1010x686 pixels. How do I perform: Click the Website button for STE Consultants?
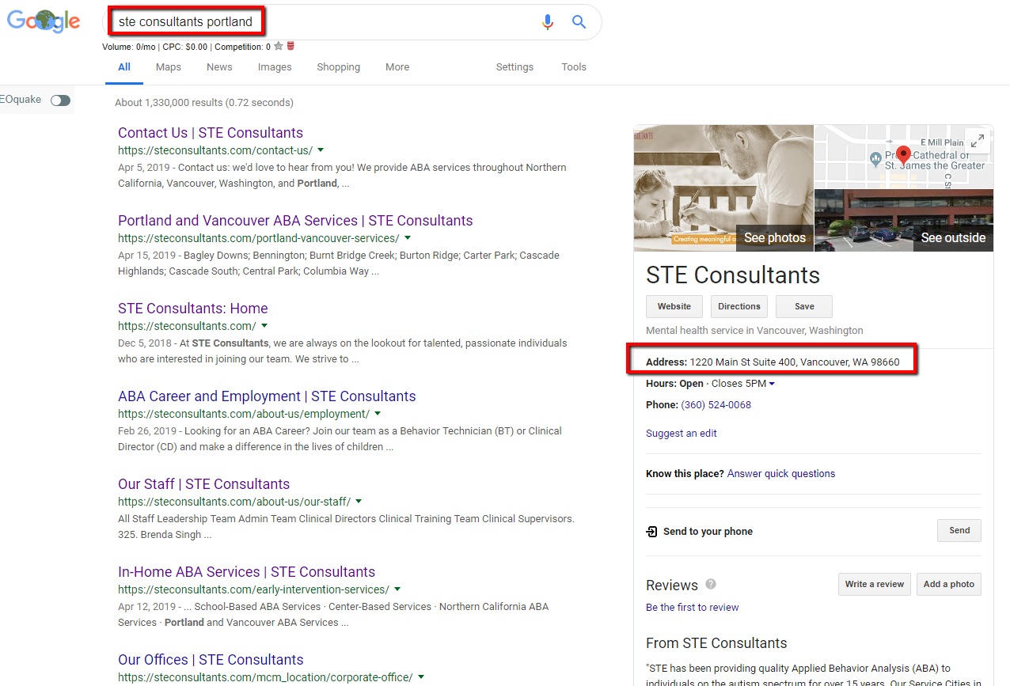[x=674, y=306]
